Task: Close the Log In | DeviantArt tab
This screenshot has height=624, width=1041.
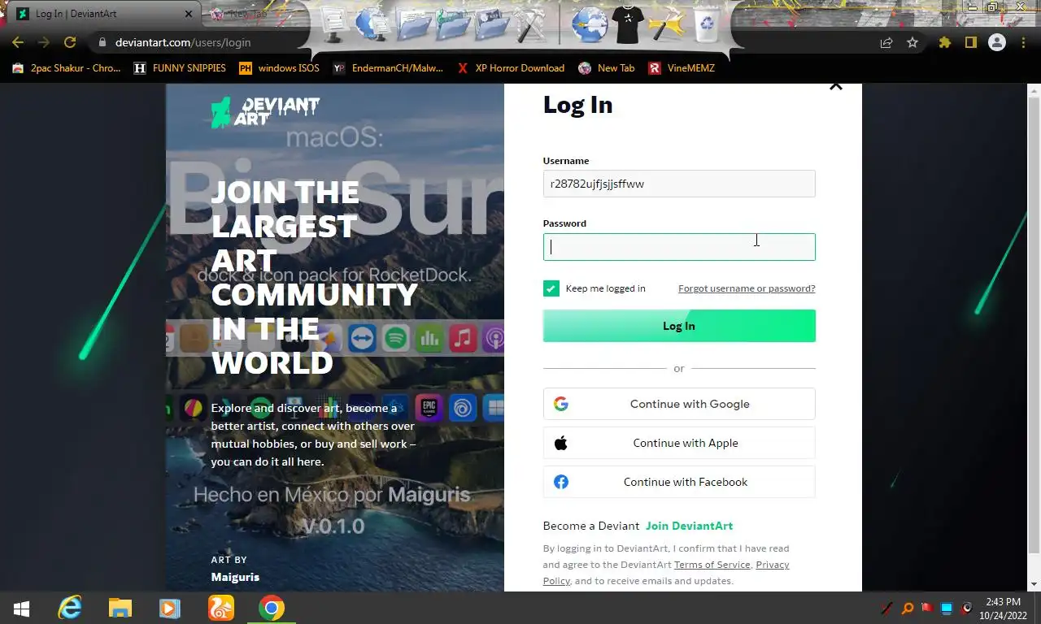Action: tap(189, 14)
